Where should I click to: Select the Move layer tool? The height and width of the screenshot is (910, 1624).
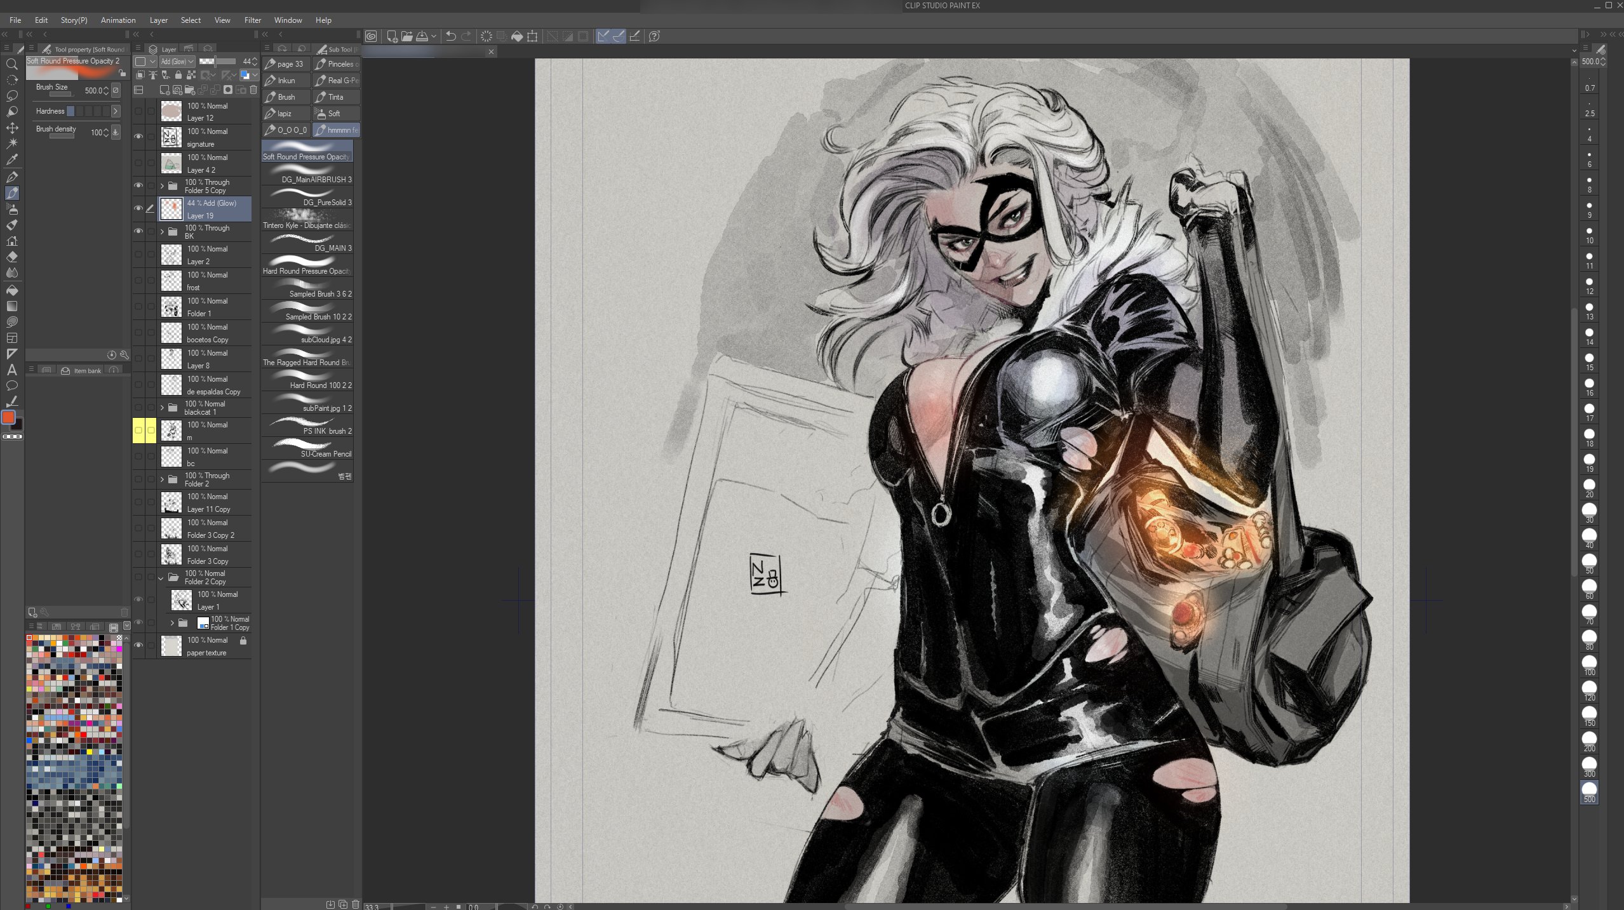pyautogui.click(x=11, y=128)
